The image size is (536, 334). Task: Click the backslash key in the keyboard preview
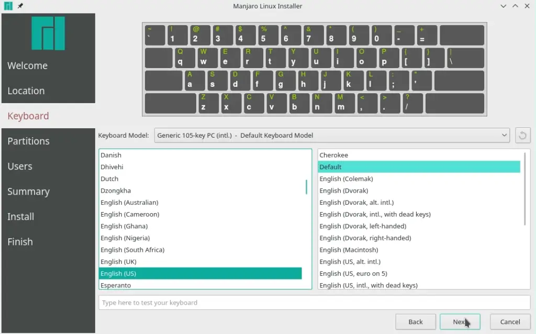click(465, 58)
